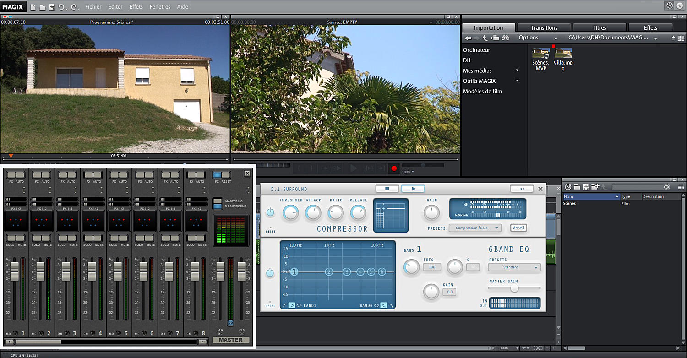The height and width of the screenshot is (358, 687).
Task: Switch to the Transitions tab
Action: [544, 28]
